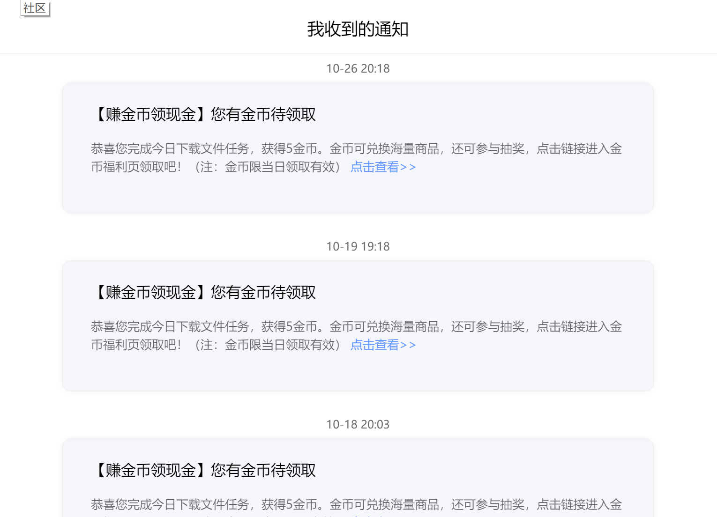717x517 pixels.
Task: Click the page heading 我收到的通知
Action: (358, 29)
